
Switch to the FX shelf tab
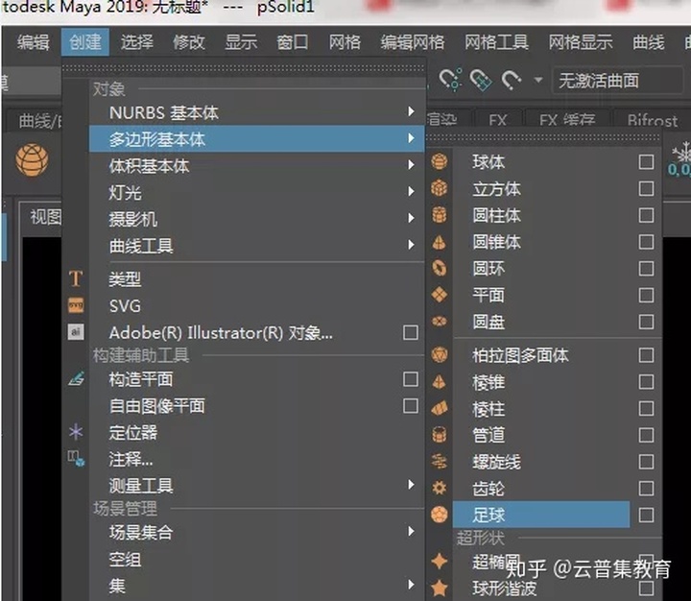click(498, 119)
